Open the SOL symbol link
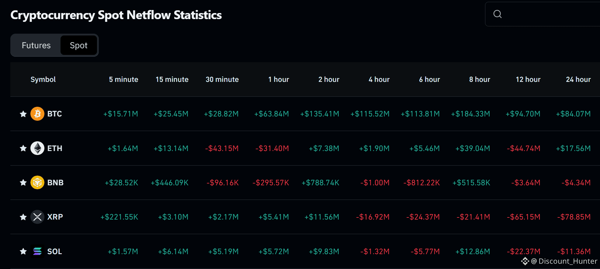 (55, 251)
